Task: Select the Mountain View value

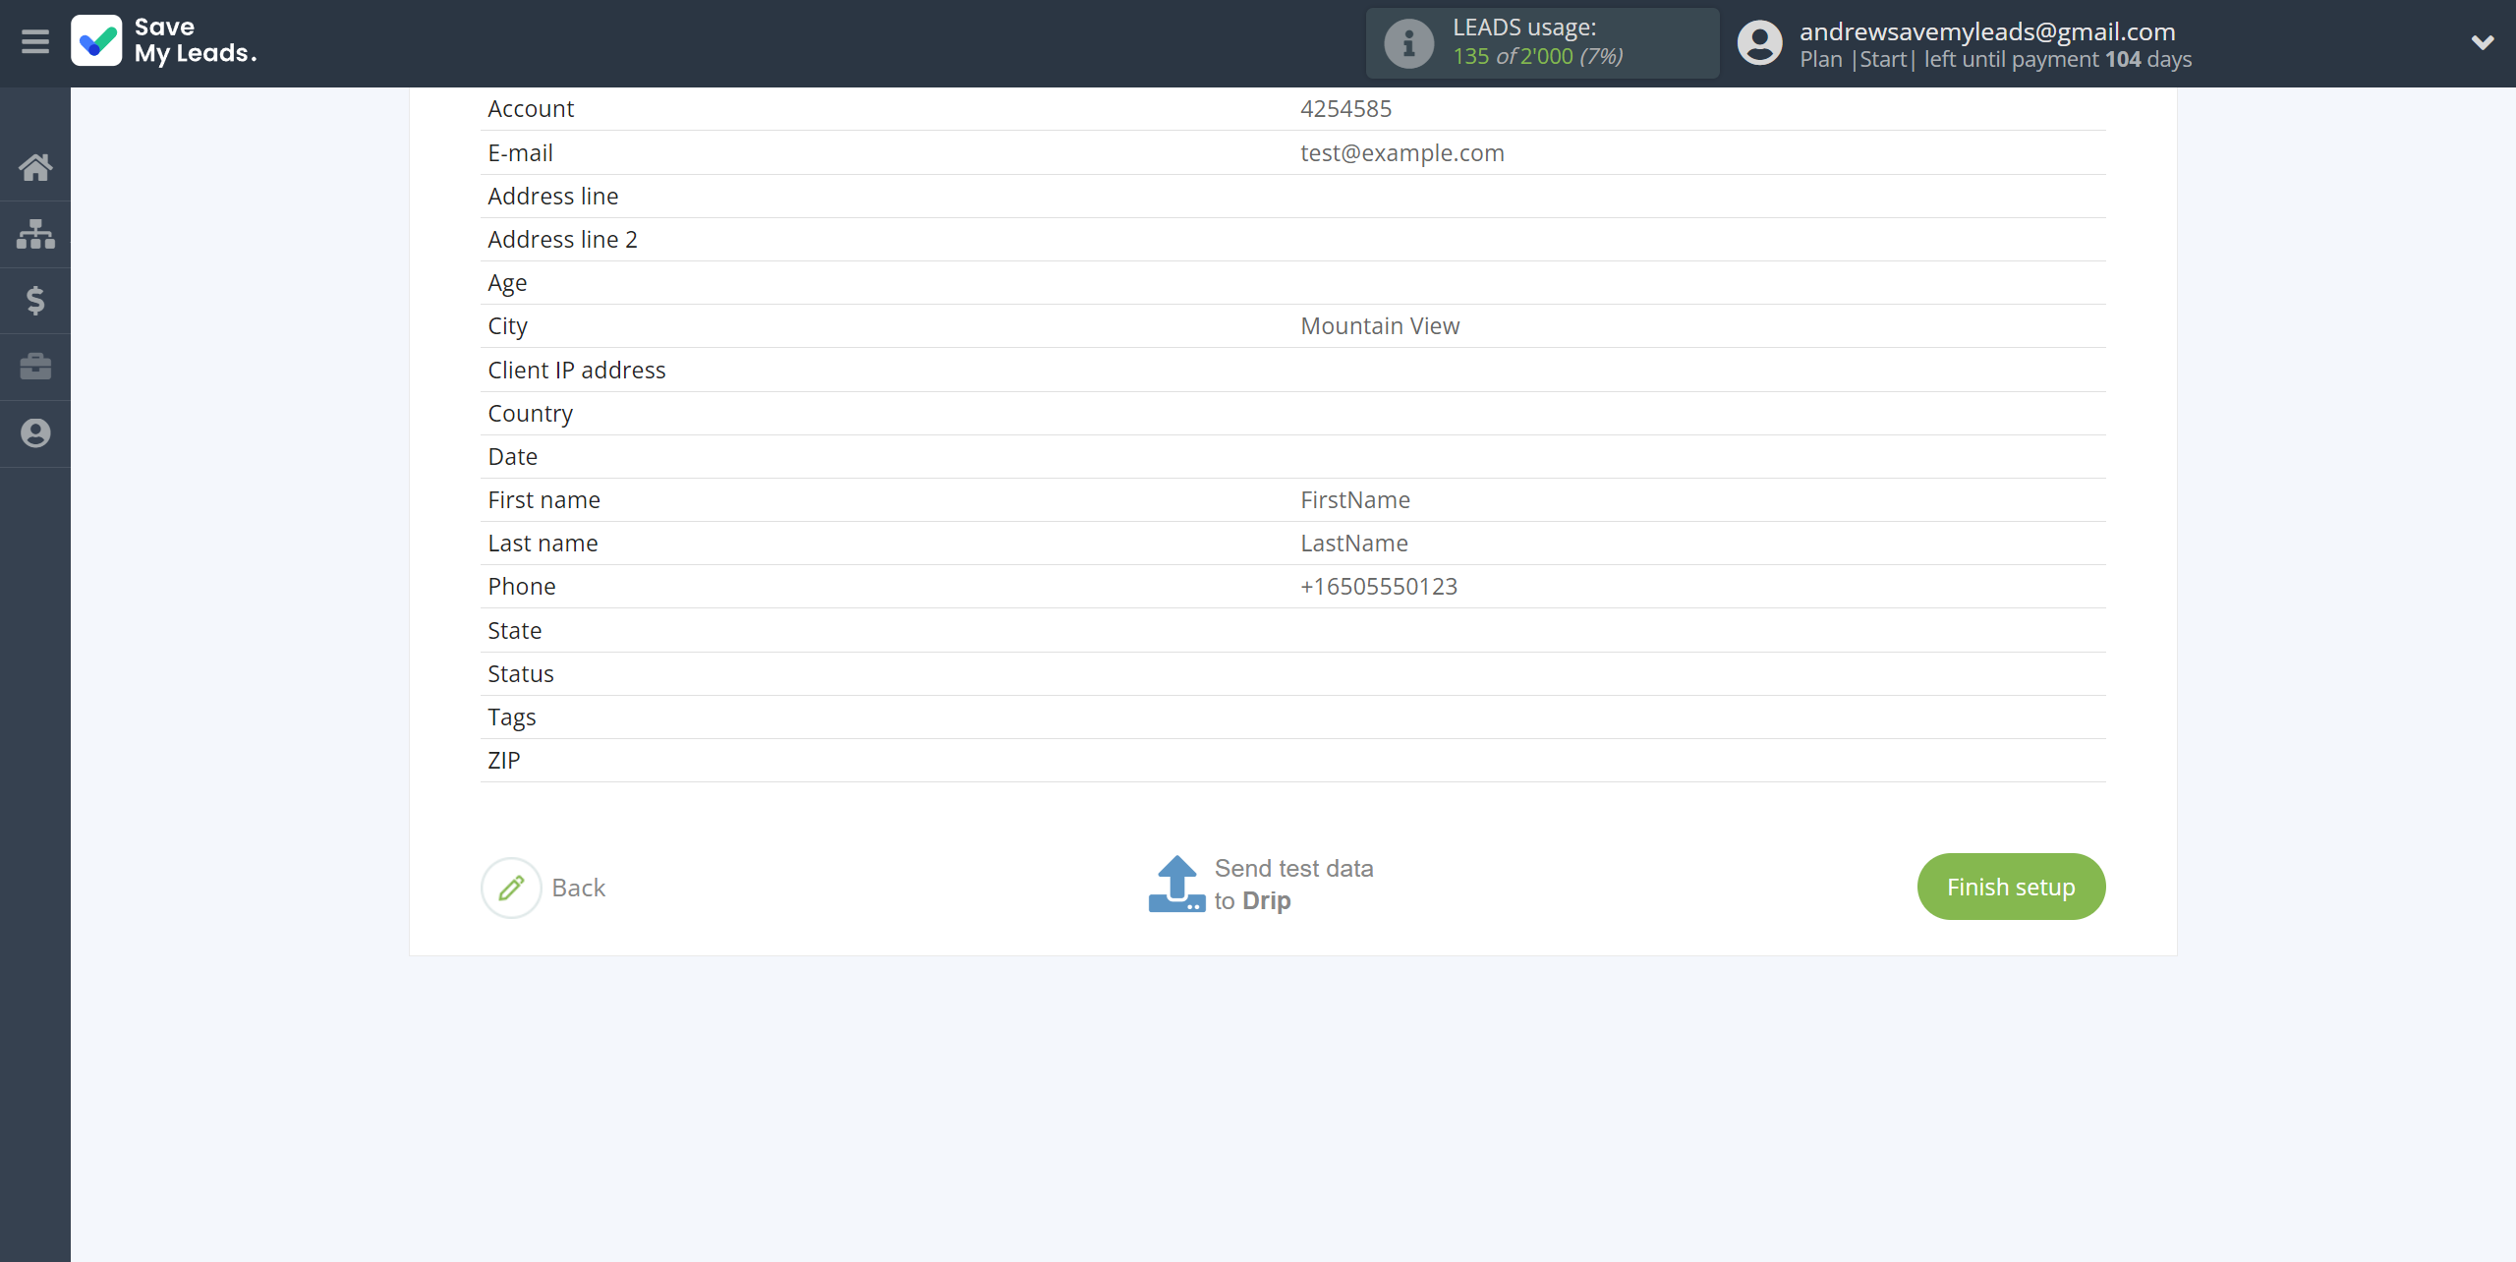Action: (x=1380, y=325)
